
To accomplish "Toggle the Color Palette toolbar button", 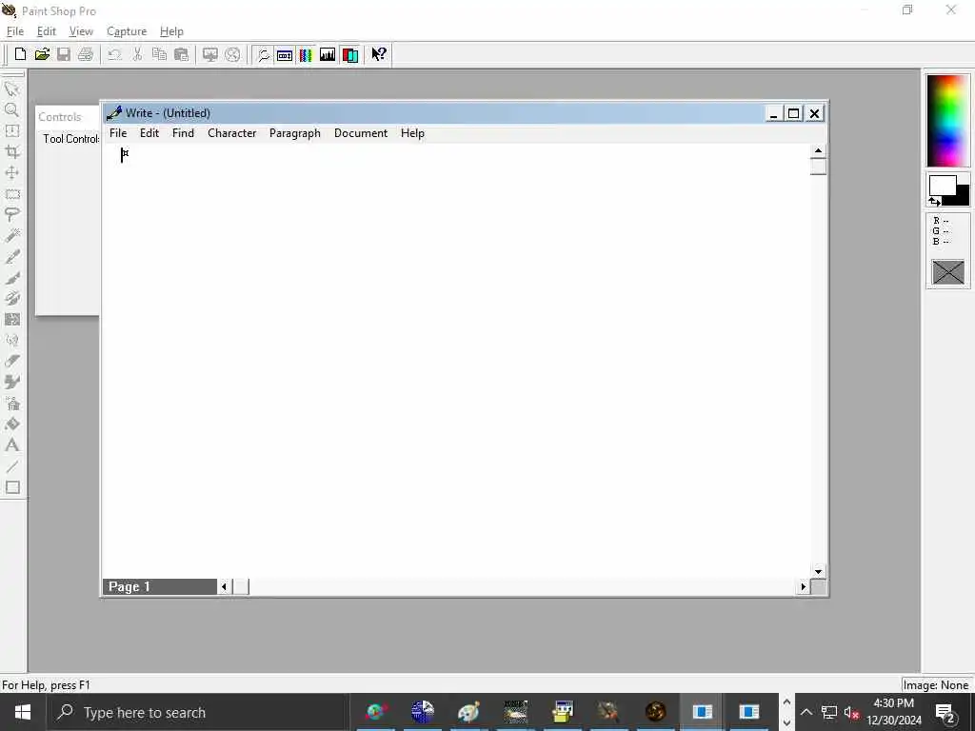I will [306, 54].
